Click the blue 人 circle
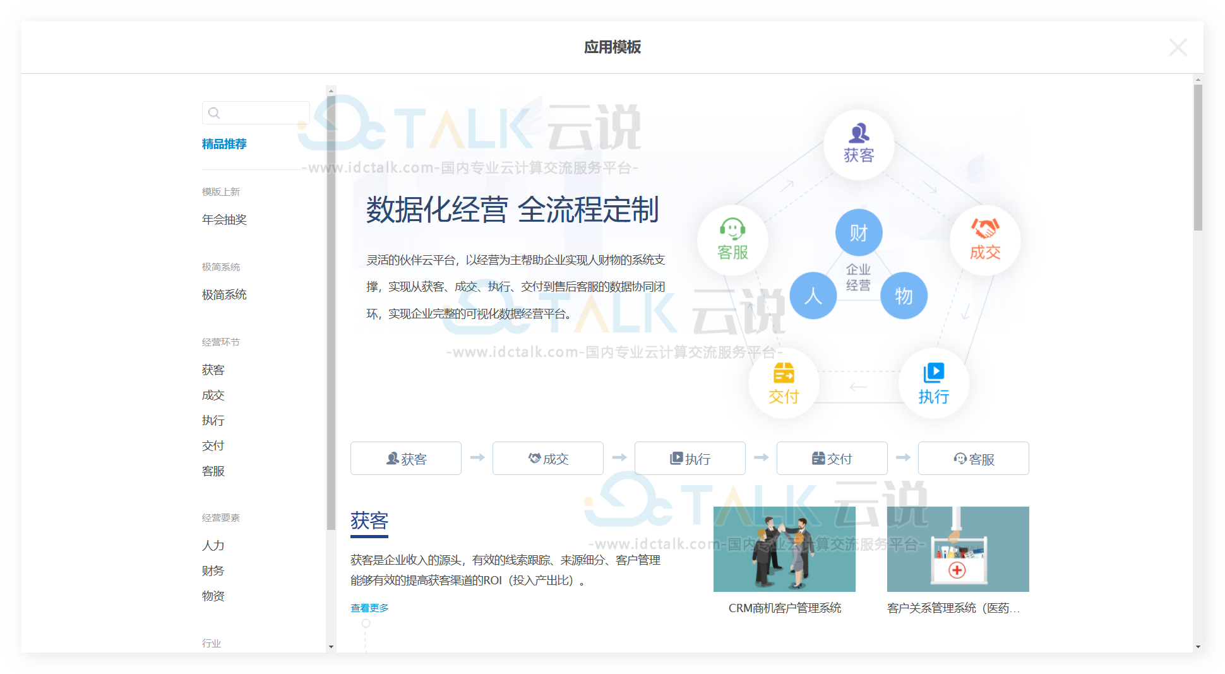 tap(813, 296)
